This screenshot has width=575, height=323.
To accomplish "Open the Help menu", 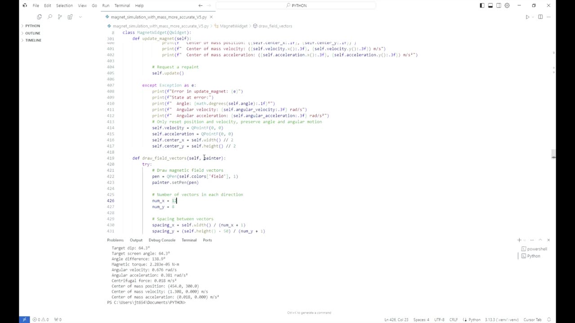I will point(139,5).
